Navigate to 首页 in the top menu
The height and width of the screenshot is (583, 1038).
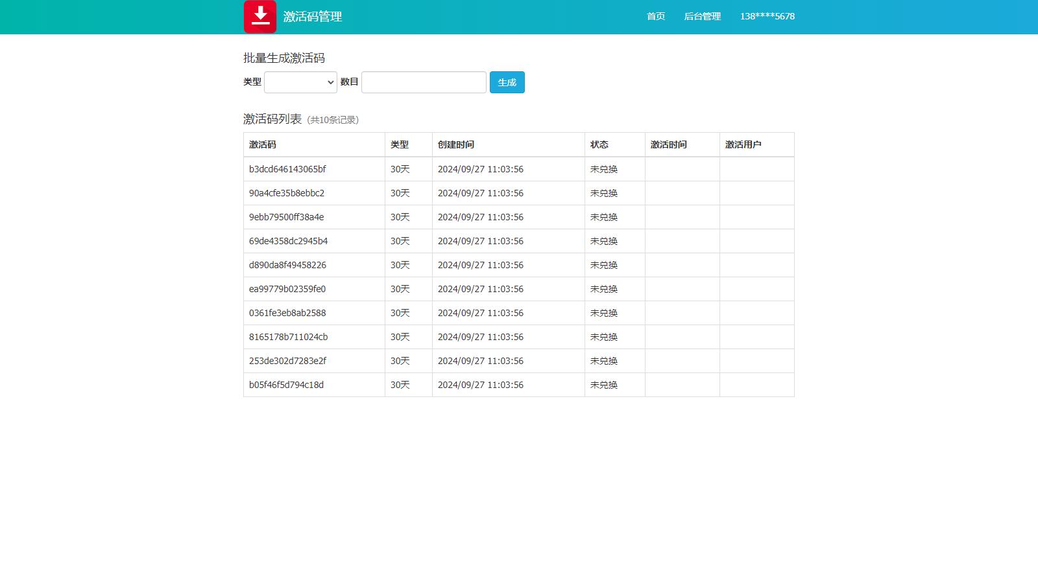655,16
